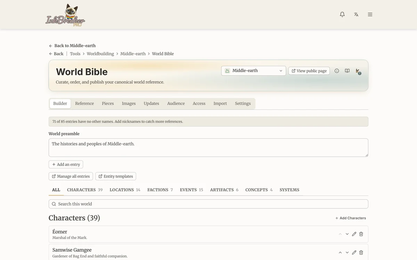Switch to the Reference tab
Screen dimensions: 417x260
[84, 103]
